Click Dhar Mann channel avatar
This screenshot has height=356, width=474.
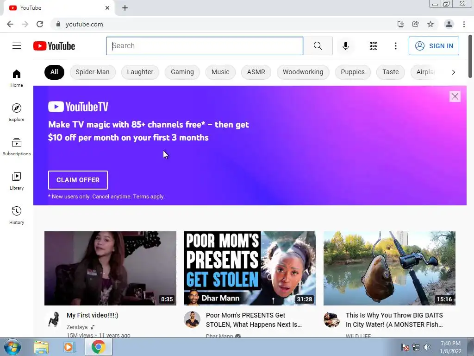pos(192,319)
